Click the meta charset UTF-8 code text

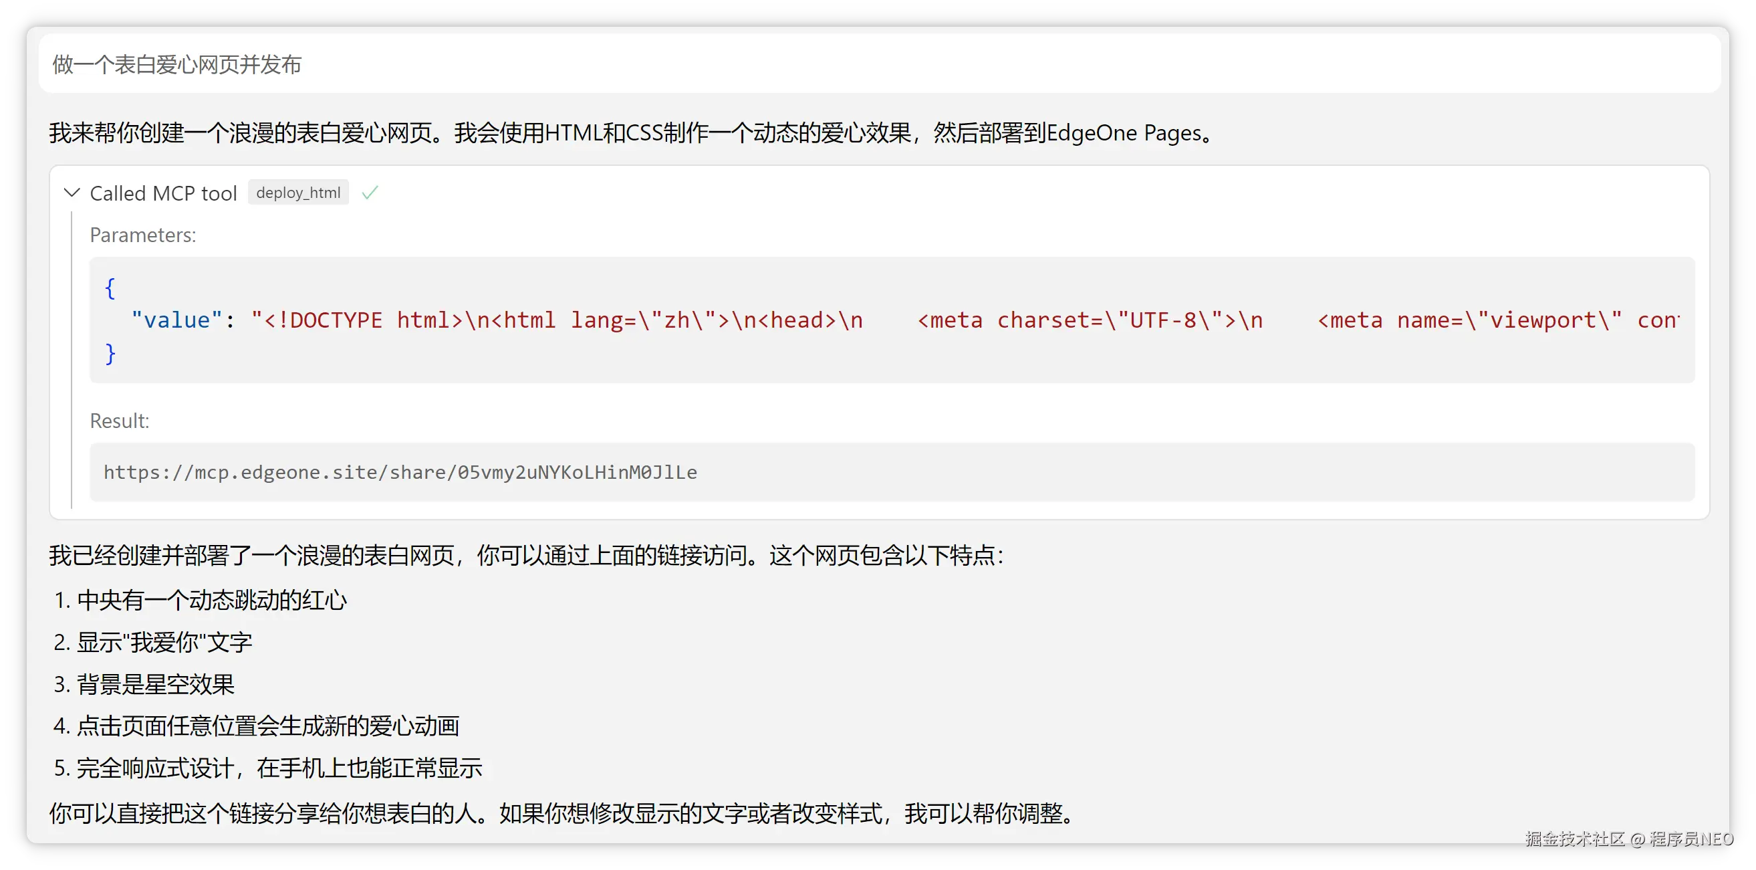click(1090, 320)
